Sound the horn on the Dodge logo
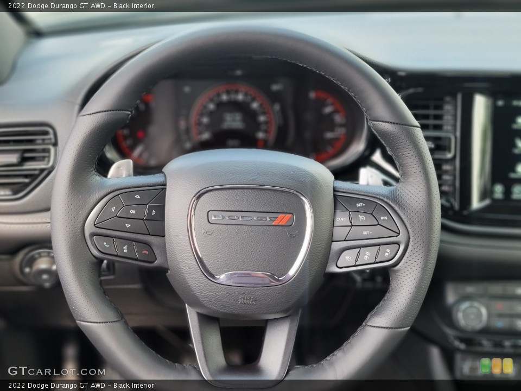Image resolution: width=521 pixels, height=391 pixels. (251, 219)
